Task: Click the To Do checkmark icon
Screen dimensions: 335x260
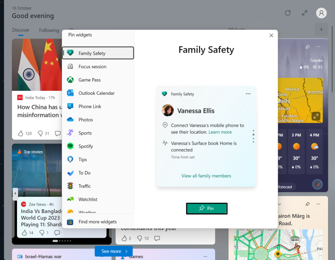Action: (x=70, y=173)
